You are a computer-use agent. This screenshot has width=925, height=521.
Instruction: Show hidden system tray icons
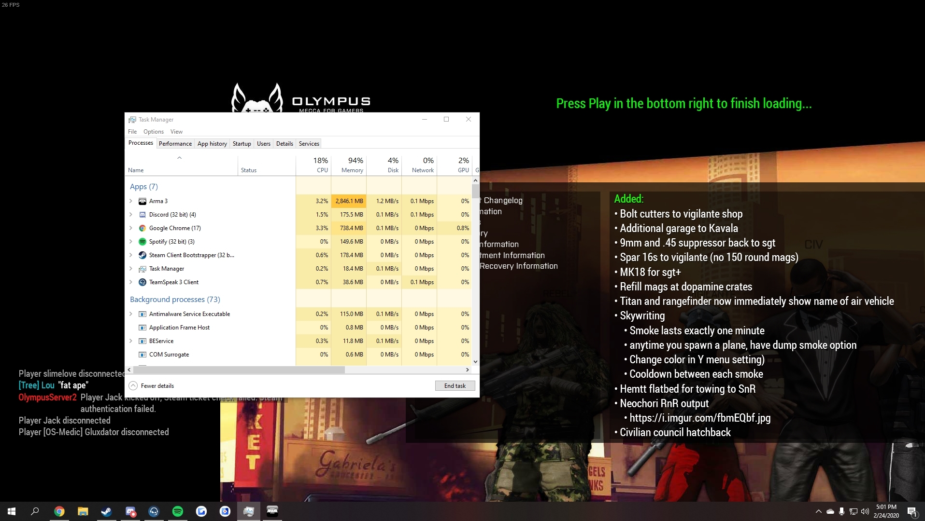click(x=818, y=511)
